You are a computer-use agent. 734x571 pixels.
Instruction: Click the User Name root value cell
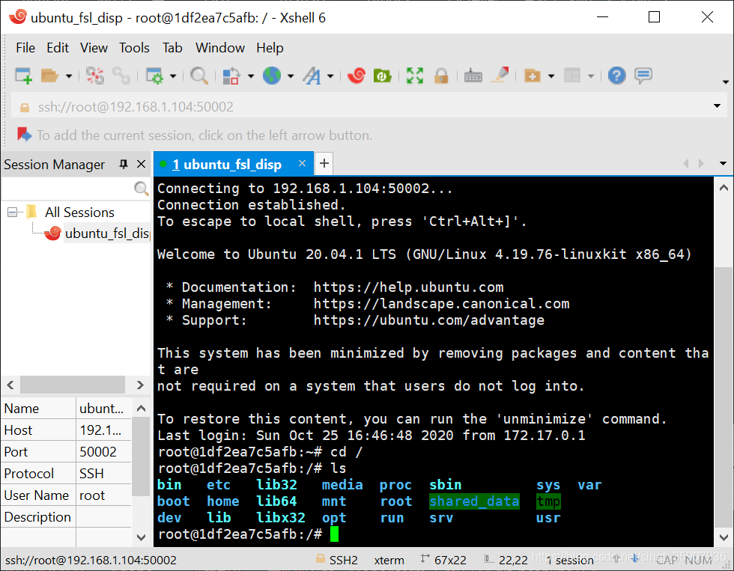point(103,495)
